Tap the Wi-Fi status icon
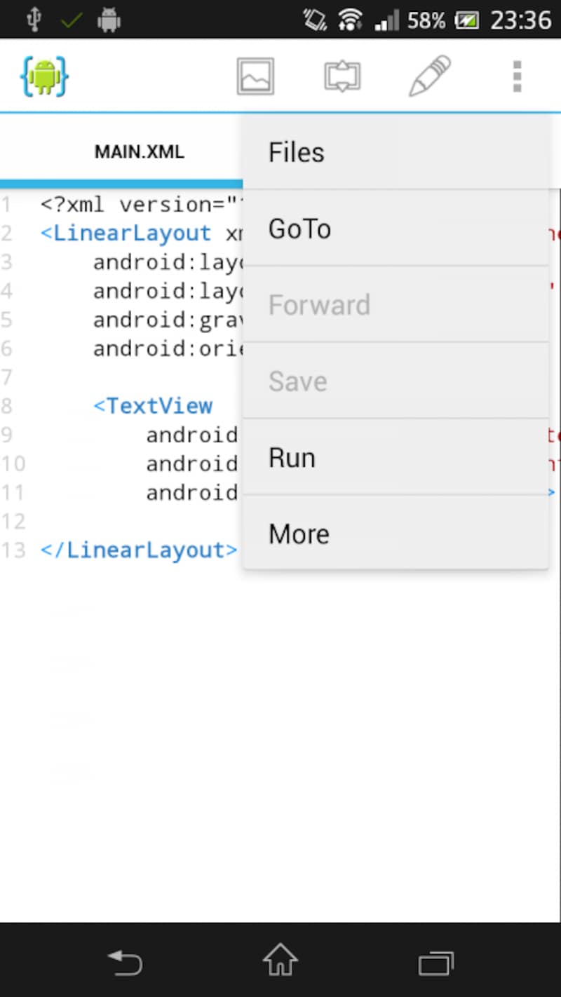The image size is (561, 997). 350,20
